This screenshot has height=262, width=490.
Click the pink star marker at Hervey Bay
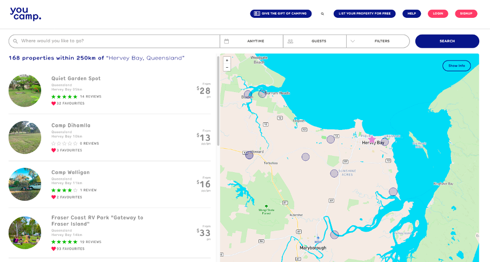click(372, 139)
